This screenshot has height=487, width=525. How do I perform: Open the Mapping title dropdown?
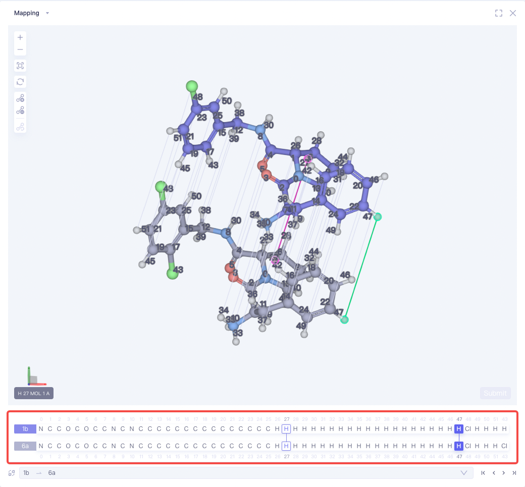point(47,13)
